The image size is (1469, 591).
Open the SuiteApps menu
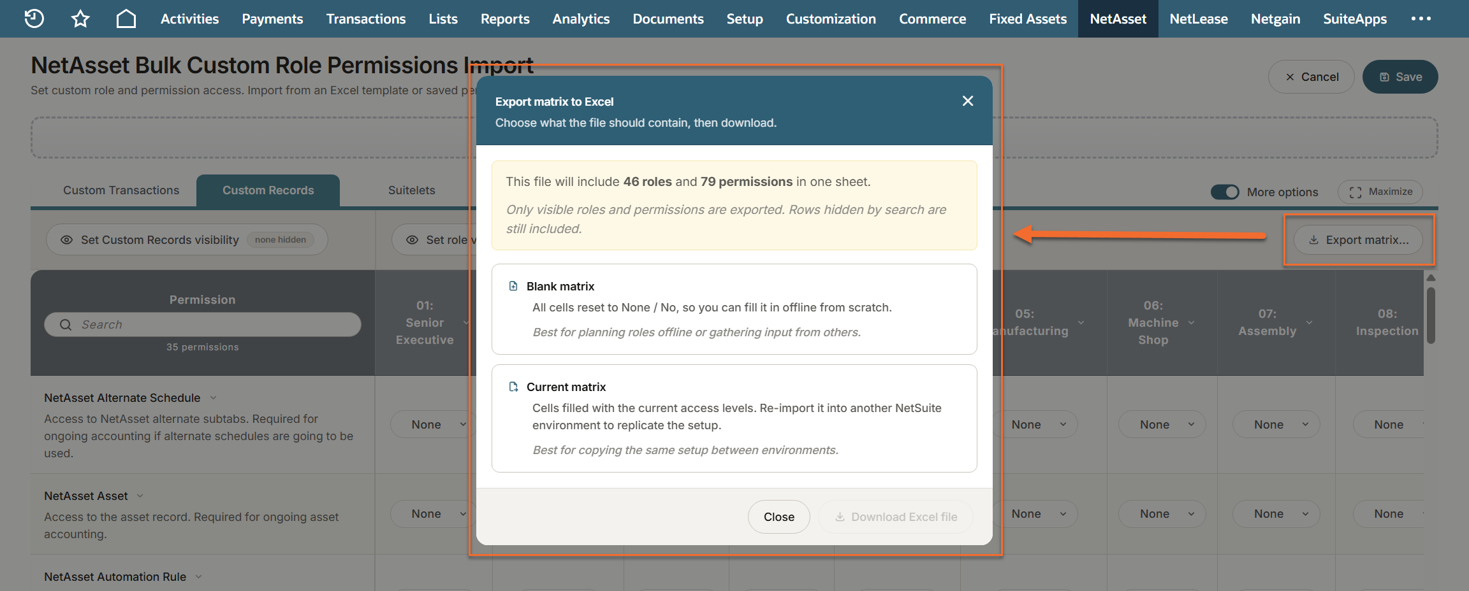point(1355,18)
